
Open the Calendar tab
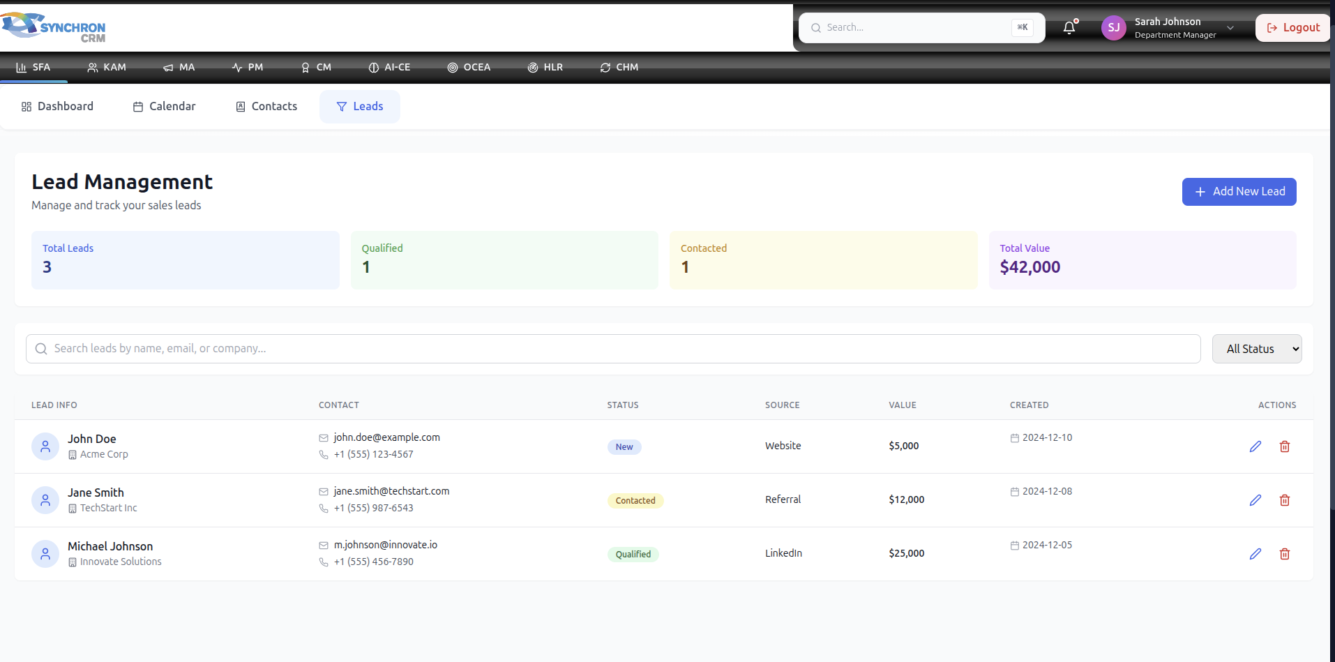click(164, 107)
